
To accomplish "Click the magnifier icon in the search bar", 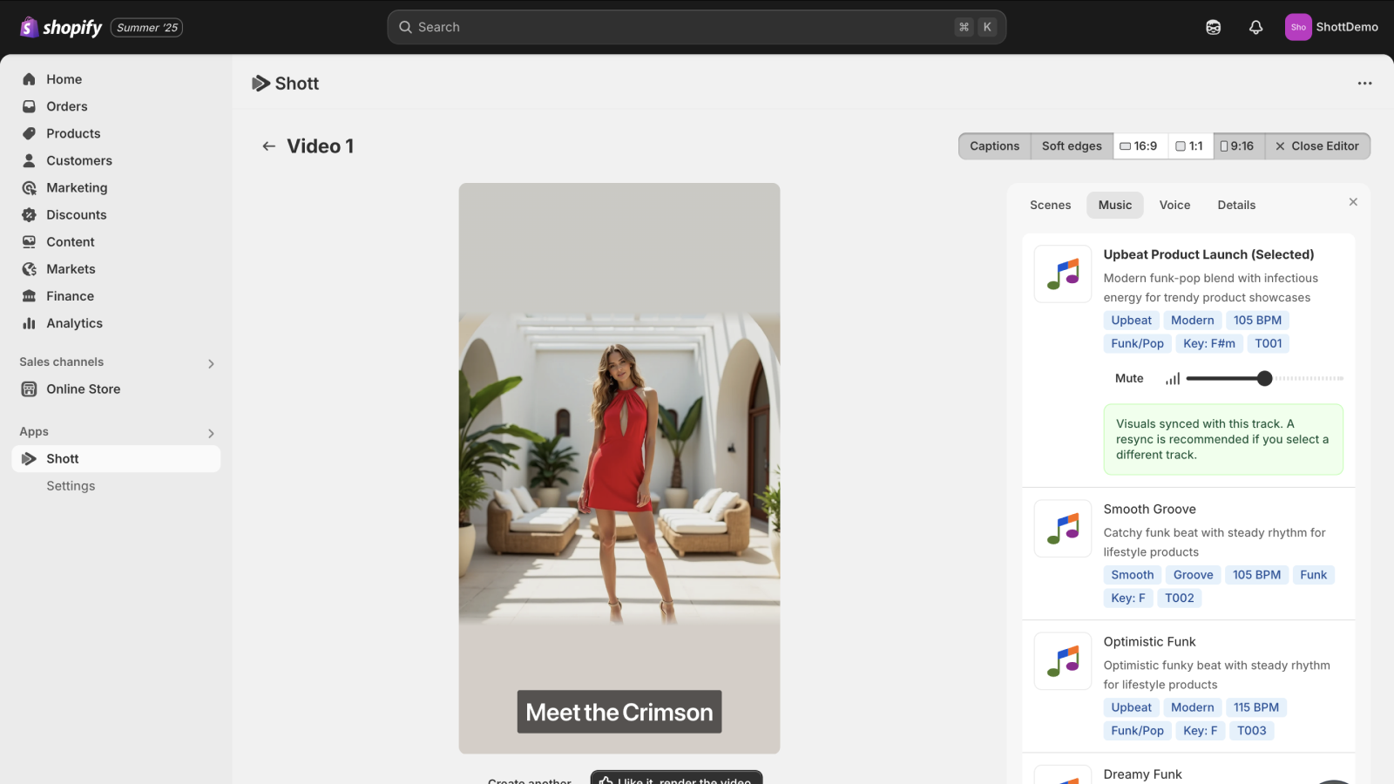I will coord(405,27).
